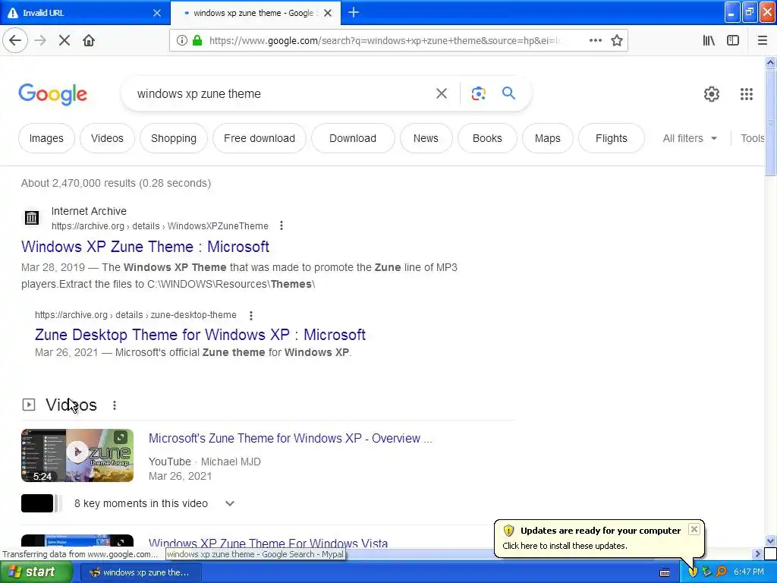Select the Download filter chip
Image resolution: width=777 pixels, height=583 pixels.
(353, 138)
